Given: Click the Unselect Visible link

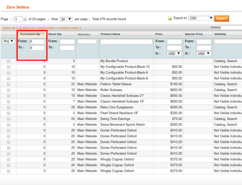Looking at the screenshot, I should point(68,28).
